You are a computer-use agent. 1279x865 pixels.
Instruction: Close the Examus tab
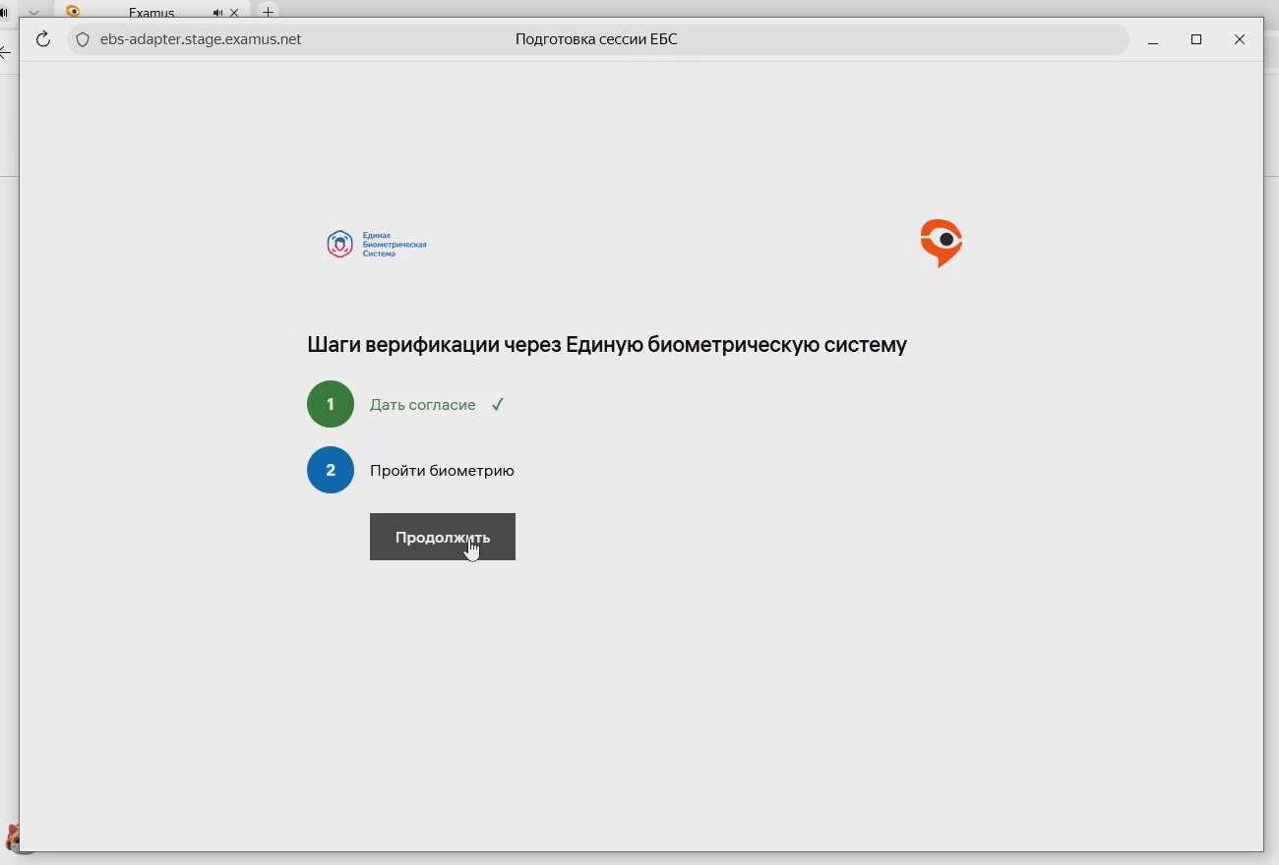234,13
